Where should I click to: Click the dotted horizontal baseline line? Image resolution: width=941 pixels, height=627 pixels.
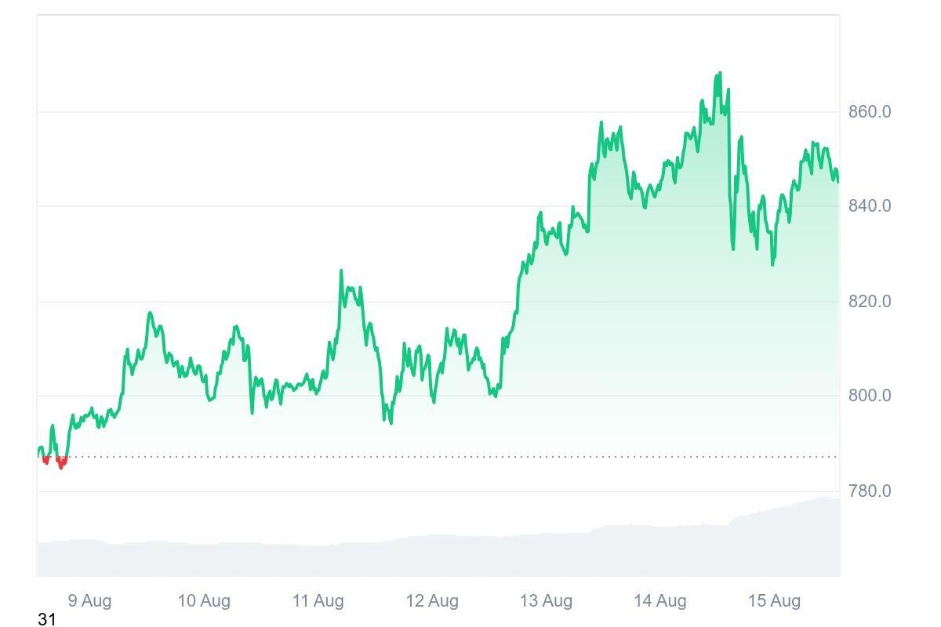[x=392, y=457]
